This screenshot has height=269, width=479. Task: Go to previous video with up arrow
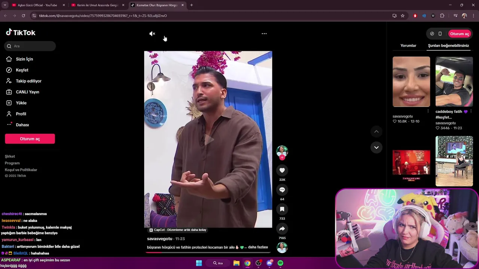(376, 132)
